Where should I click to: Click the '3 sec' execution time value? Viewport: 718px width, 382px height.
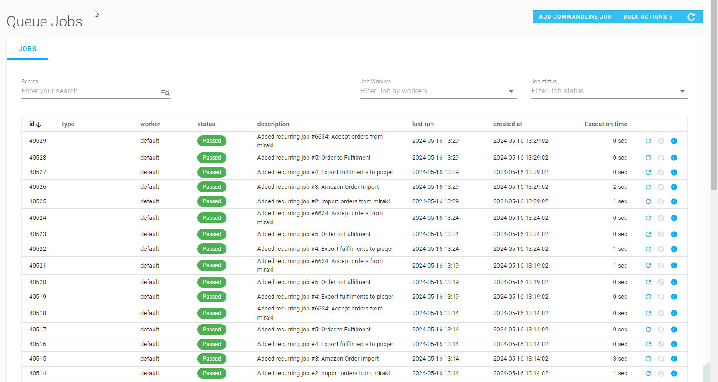(x=620, y=359)
